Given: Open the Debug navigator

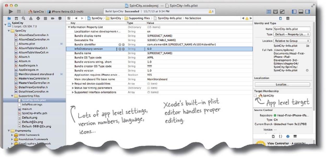Looking at the screenshot, I should click(x=45, y=18).
